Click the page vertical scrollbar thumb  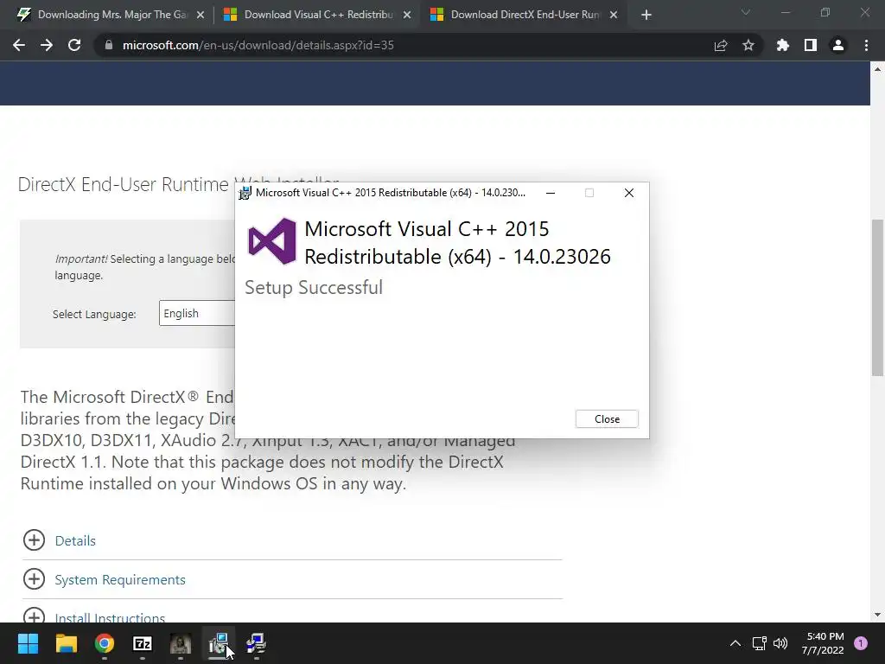pyautogui.click(x=877, y=297)
